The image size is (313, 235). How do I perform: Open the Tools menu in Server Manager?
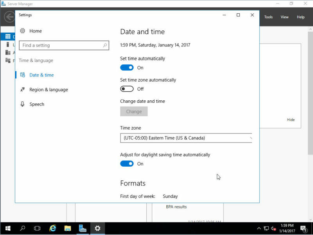pos(268,17)
